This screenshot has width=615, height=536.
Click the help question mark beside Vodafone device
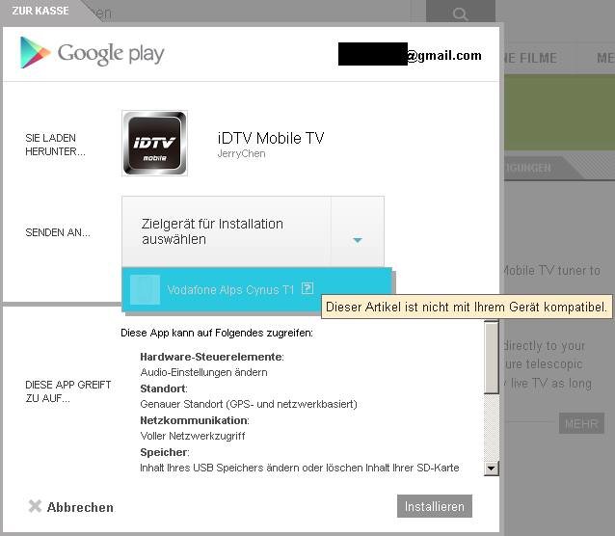tap(307, 288)
